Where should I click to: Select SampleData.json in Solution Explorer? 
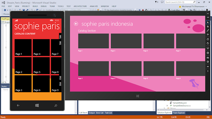coord(180,103)
